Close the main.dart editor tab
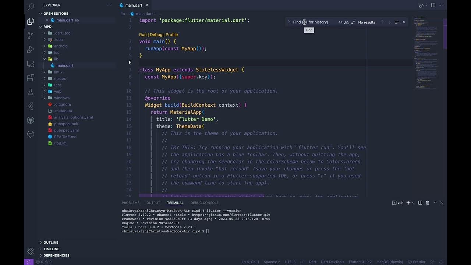 click(x=147, y=6)
